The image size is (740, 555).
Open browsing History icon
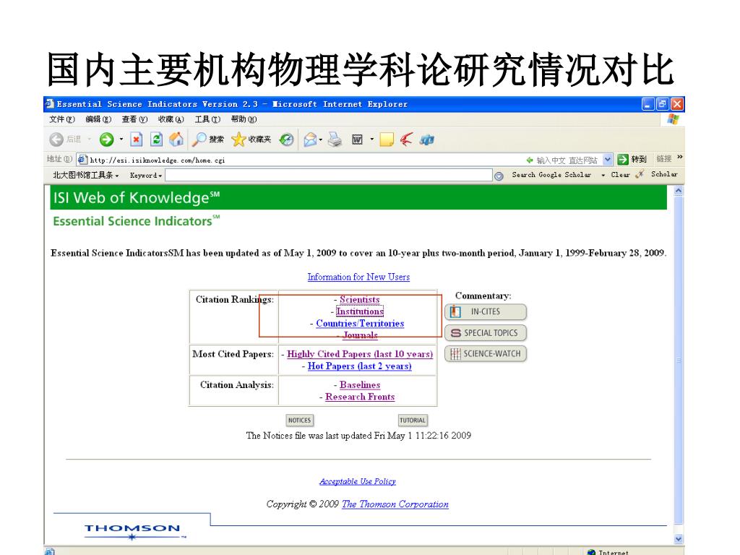286,139
